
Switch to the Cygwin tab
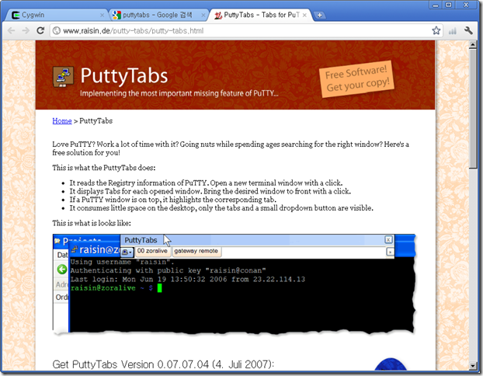point(57,15)
